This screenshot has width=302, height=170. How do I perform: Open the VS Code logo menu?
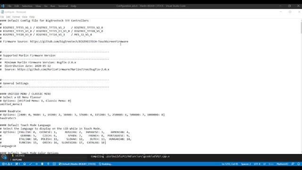2,6
